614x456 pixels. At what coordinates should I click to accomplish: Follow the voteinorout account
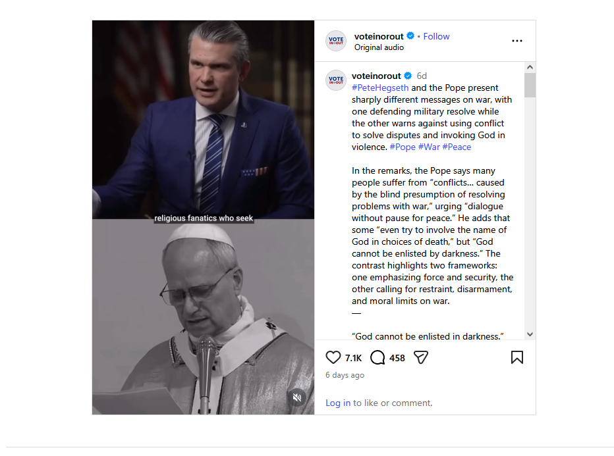pyautogui.click(x=436, y=36)
